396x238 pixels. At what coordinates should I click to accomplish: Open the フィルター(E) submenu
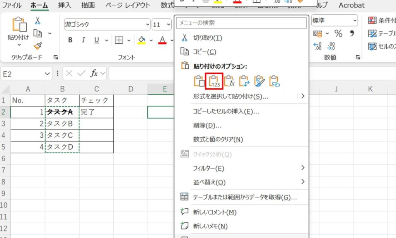pyautogui.click(x=241, y=168)
